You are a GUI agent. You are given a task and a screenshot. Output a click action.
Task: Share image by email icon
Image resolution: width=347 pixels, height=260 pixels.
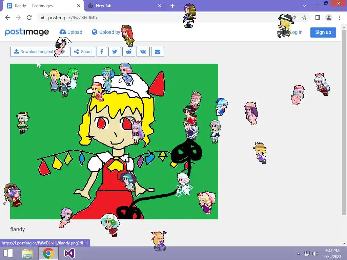tap(158, 52)
